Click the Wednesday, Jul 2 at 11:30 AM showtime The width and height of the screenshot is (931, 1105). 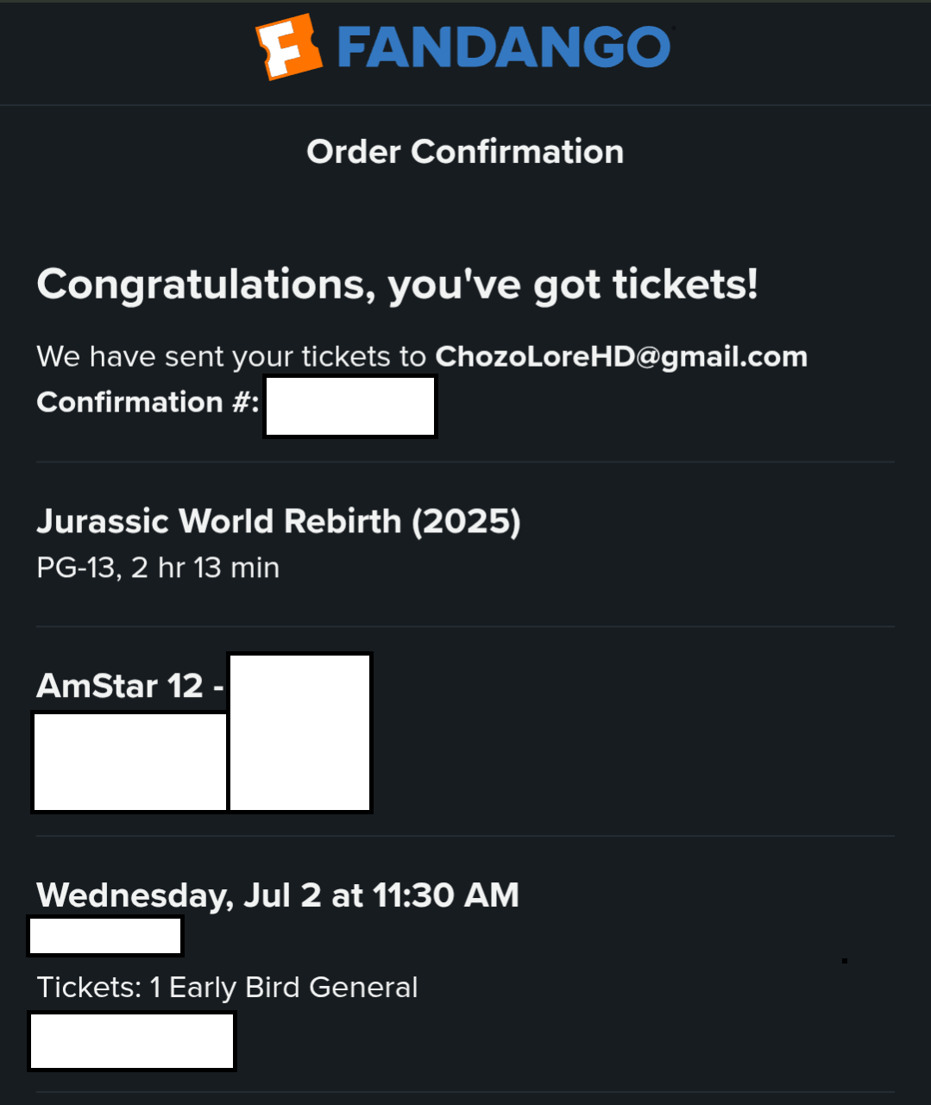pos(278,895)
